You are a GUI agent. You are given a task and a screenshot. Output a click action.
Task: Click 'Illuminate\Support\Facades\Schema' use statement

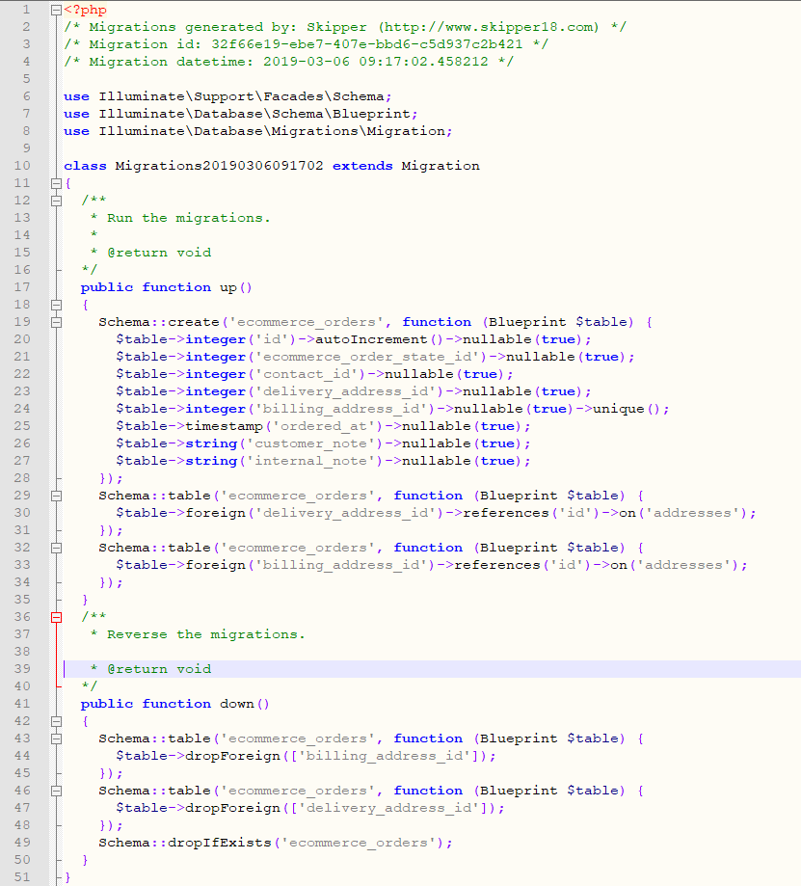241,96
